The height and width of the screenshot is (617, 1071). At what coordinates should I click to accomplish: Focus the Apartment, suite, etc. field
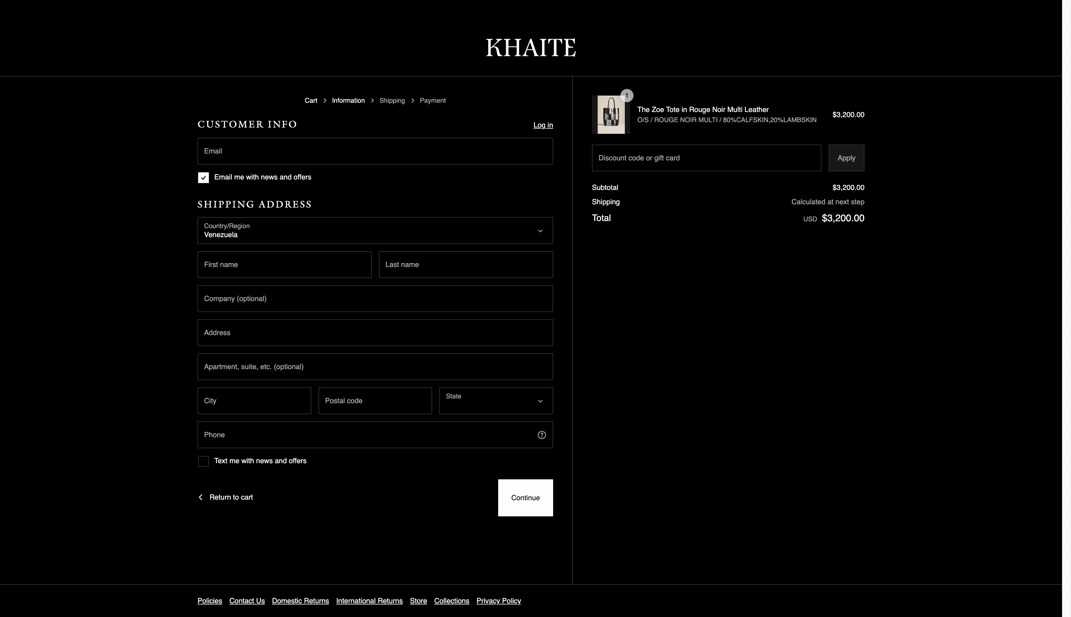(x=375, y=367)
